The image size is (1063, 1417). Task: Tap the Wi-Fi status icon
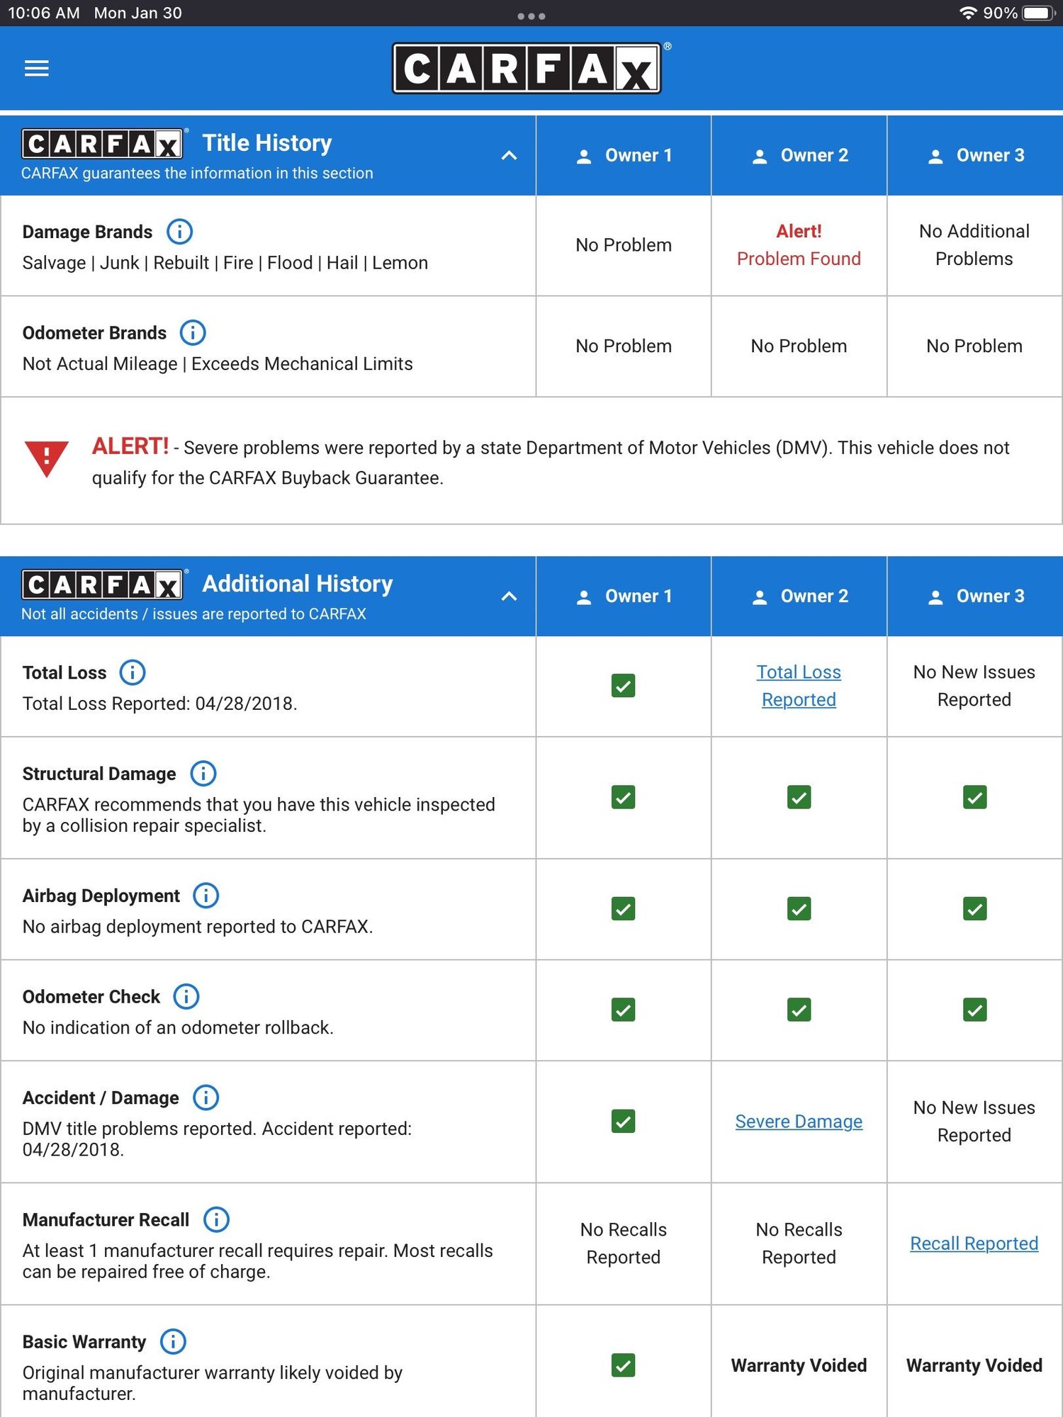pyautogui.click(x=968, y=13)
